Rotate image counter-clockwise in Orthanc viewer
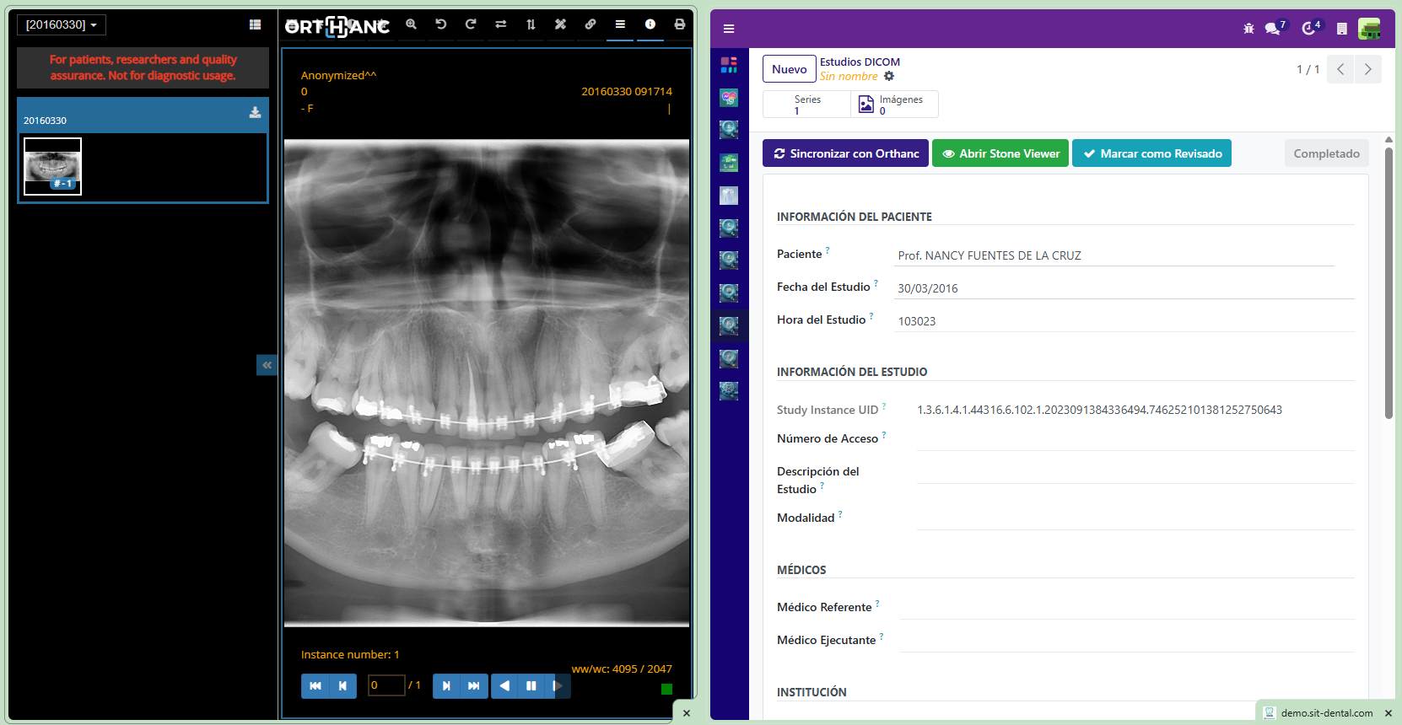Image resolution: width=1402 pixels, height=725 pixels. pyautogui.click(x=441, y=24)
